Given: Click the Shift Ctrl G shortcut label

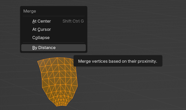Looking at the screenshot, I should point(73,21).
